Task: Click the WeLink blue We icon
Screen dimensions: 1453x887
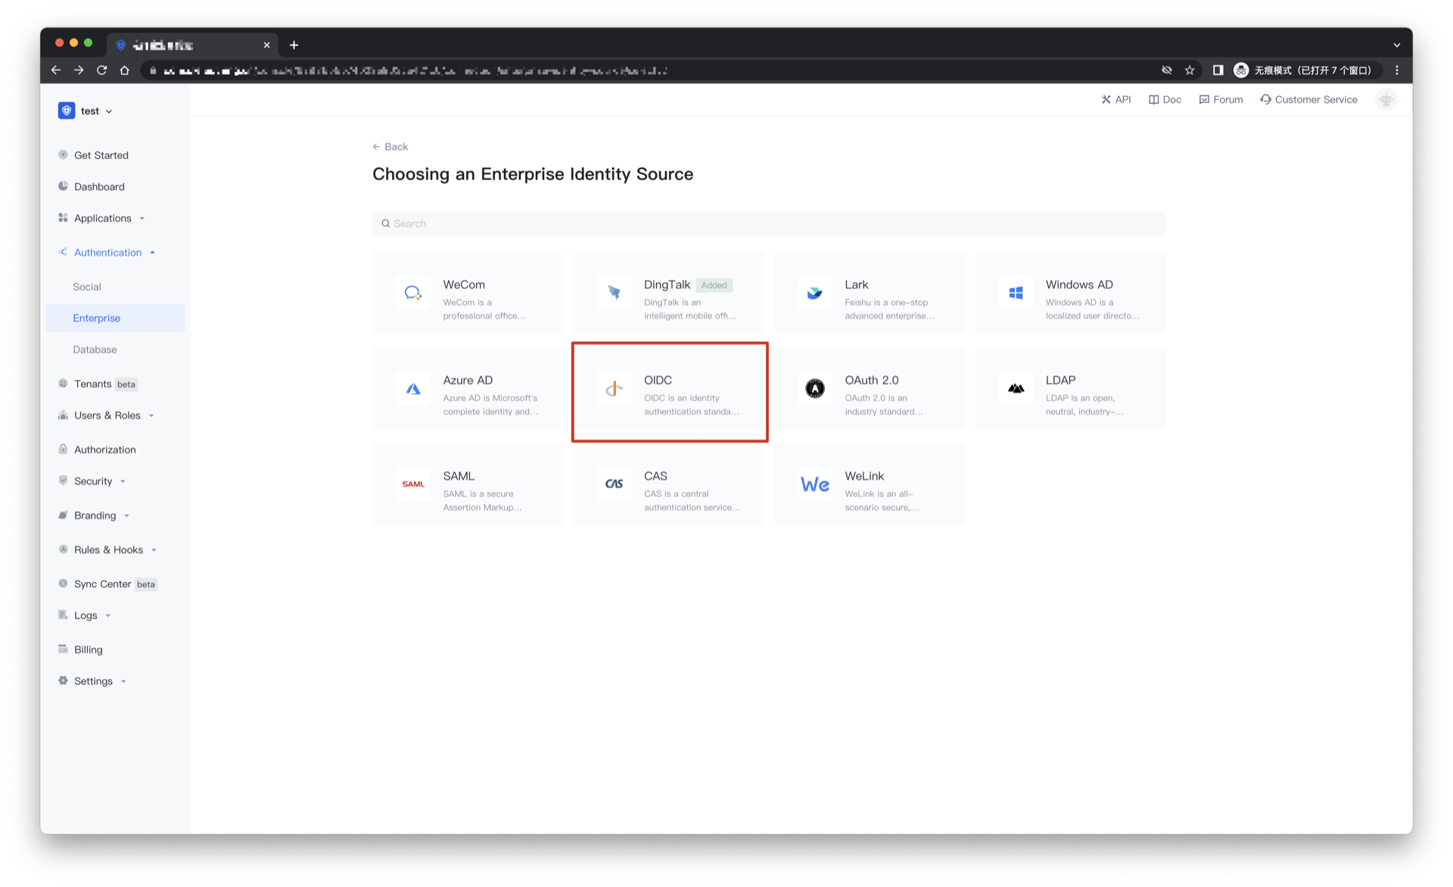Action: [x=814, y=484]
